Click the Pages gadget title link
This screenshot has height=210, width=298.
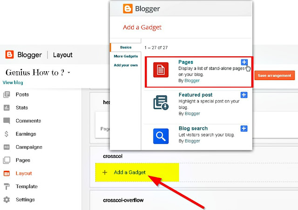[186, 62]
